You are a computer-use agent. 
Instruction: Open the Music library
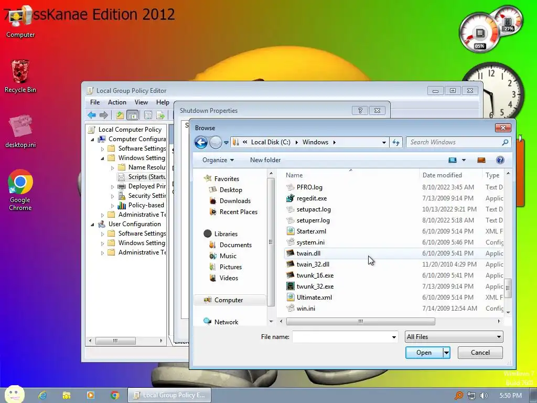click(228, 256)
